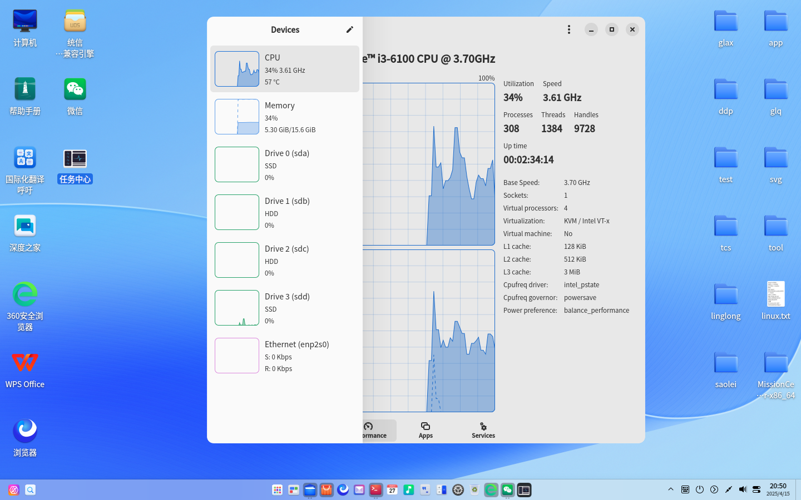Expand the system tray hidden icons arrow
The image size is (801, 500).
coord(671,489)
